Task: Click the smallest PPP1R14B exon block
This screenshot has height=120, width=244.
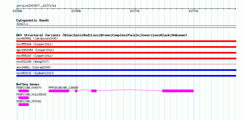Action: coord(76,91)
